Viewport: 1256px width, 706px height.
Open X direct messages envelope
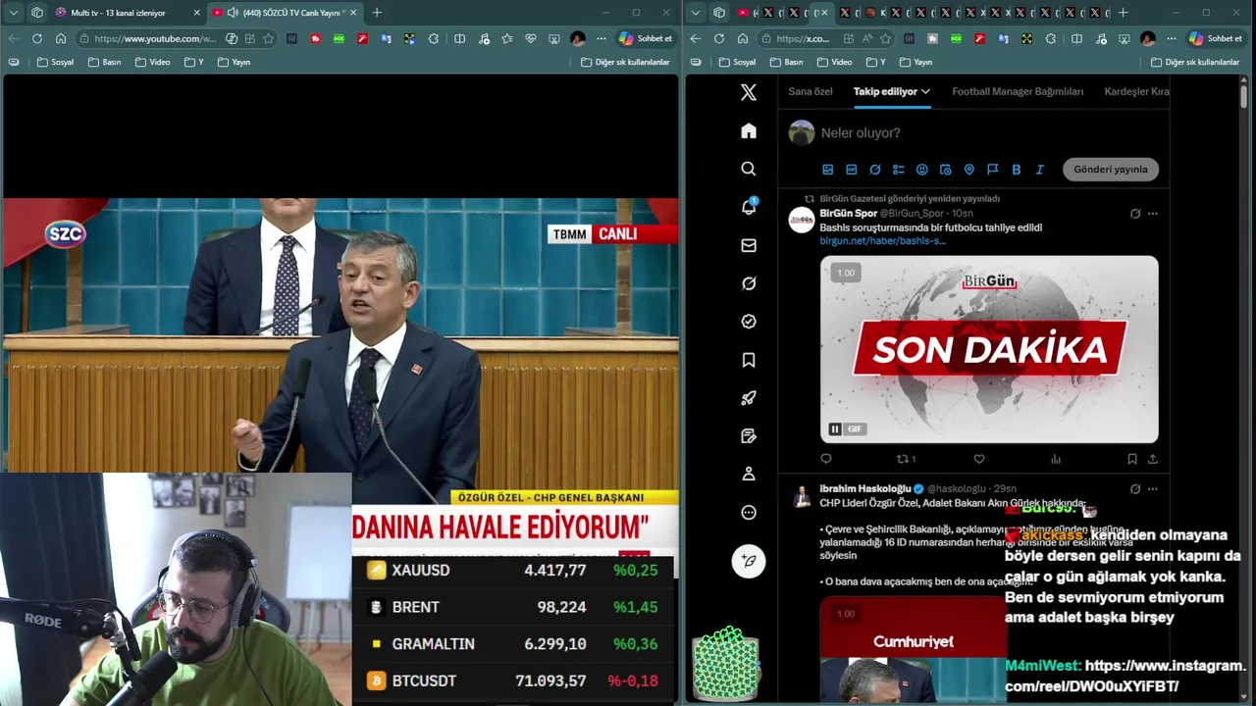749,245
